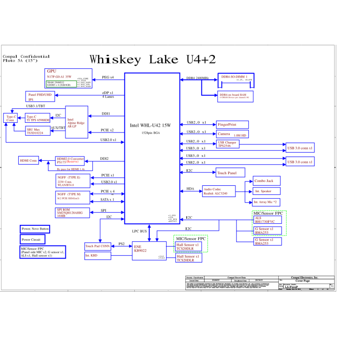
Task: Click the green VRAM 256Mx32 box
Action: tap(61, 84)
